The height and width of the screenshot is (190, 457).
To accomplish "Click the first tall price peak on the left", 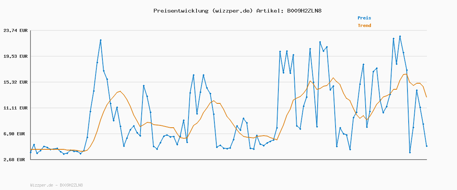I will pos(101,40).
